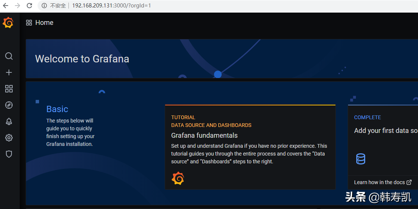This screenshot has width=418, height=209.
Task: Click the database icon in data source card
Action: pos(361,159)
